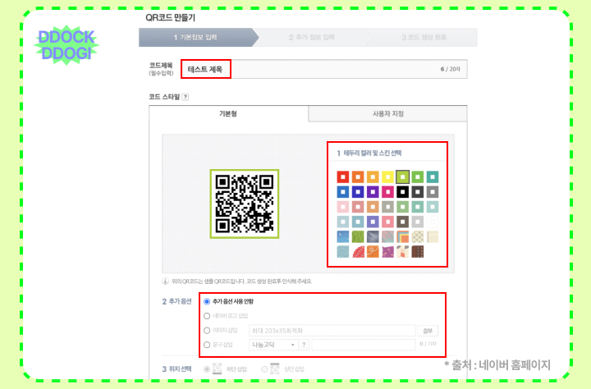Pick the orange border color
The width and height of the screenshot is (591, 389).
[358, 176]
